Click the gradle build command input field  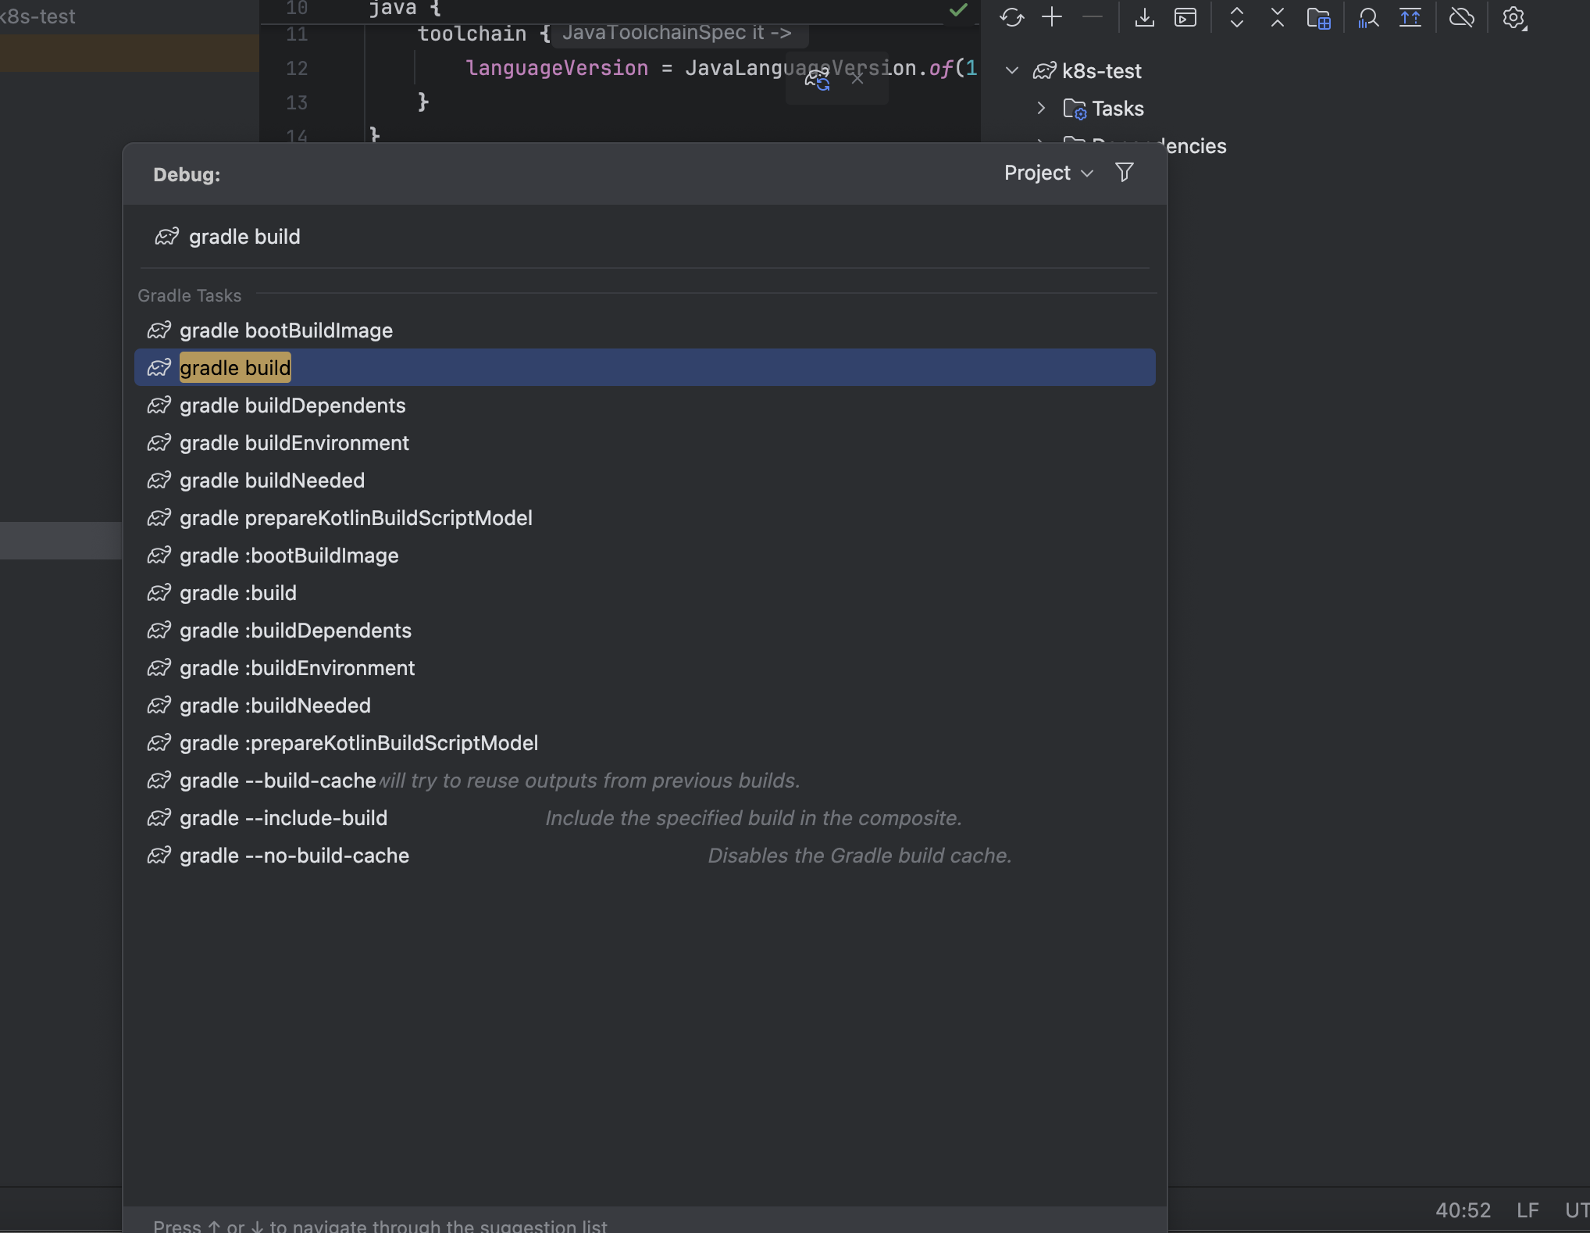[x=547, y=237]
